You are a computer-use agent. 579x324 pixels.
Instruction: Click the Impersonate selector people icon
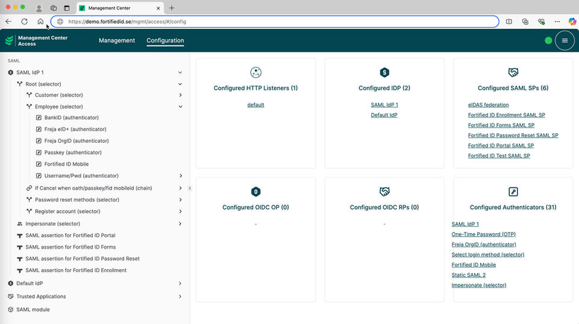tap(19, 224)
